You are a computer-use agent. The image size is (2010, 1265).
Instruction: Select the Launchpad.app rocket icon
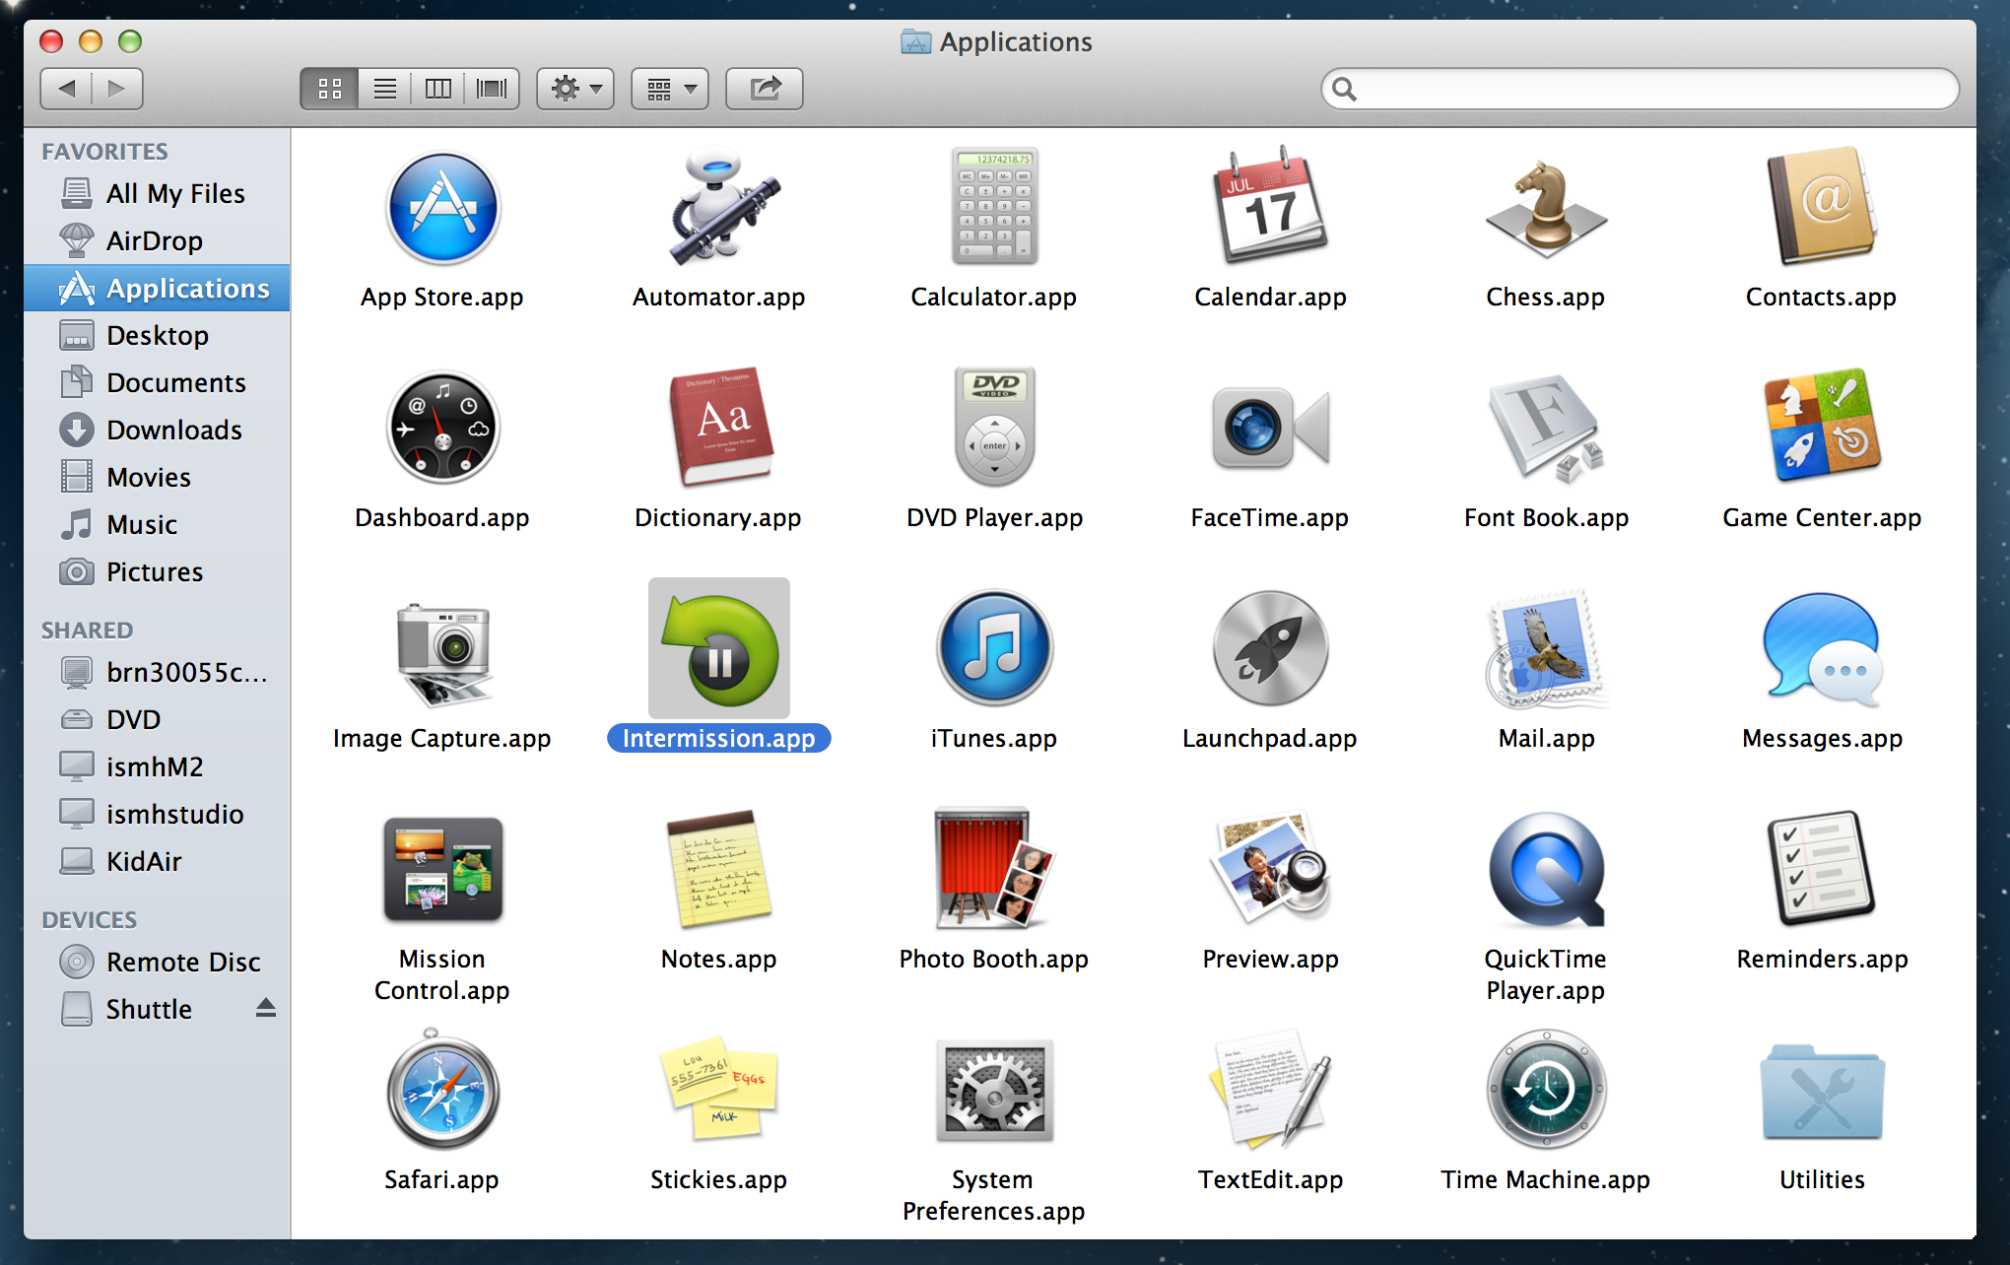1270,647
